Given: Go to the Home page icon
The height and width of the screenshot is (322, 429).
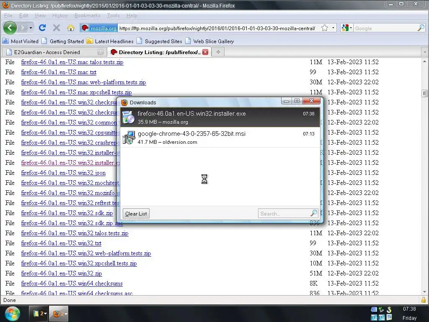Looking at the screenshot, I should click(70, 28).
